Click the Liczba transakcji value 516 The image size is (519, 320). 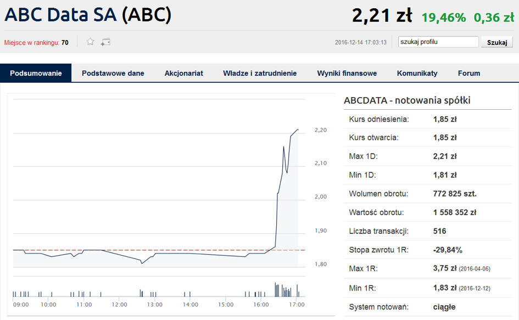point(439,231)
